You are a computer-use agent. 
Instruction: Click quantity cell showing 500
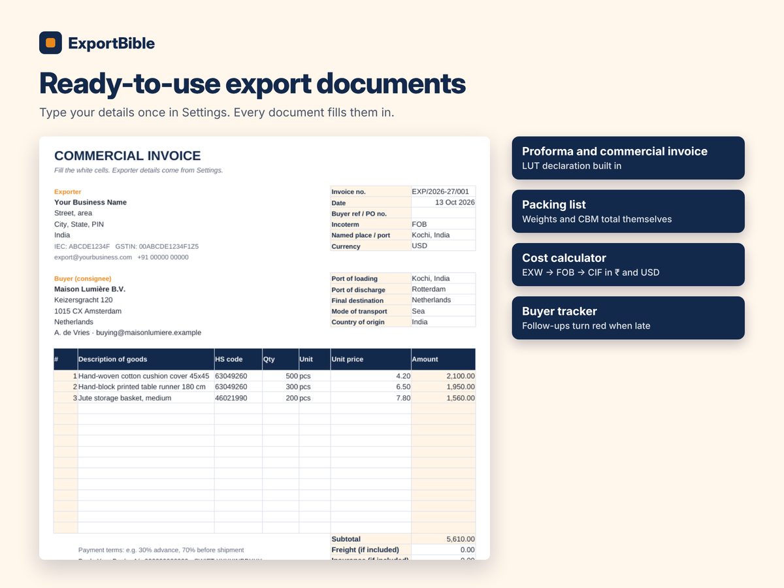(x=280, y=376)
